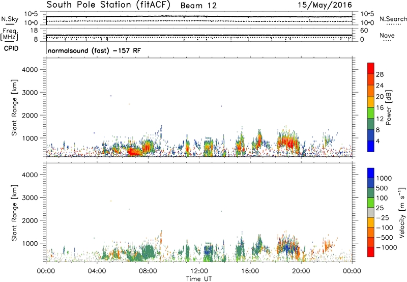This screenshot has width=407, height=282.
Task: Click the gray band of velocity colorbar
Action: click(x=371, y=213)
